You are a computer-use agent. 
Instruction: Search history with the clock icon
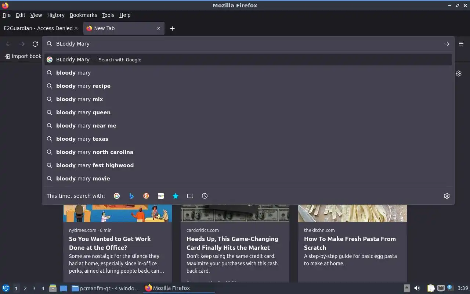point(205,196)
